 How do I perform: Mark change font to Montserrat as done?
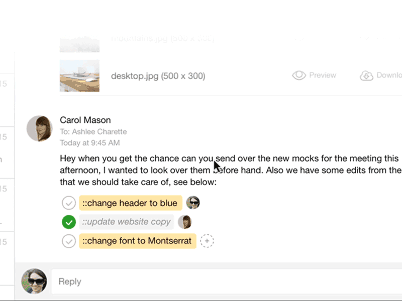(69, 241)
